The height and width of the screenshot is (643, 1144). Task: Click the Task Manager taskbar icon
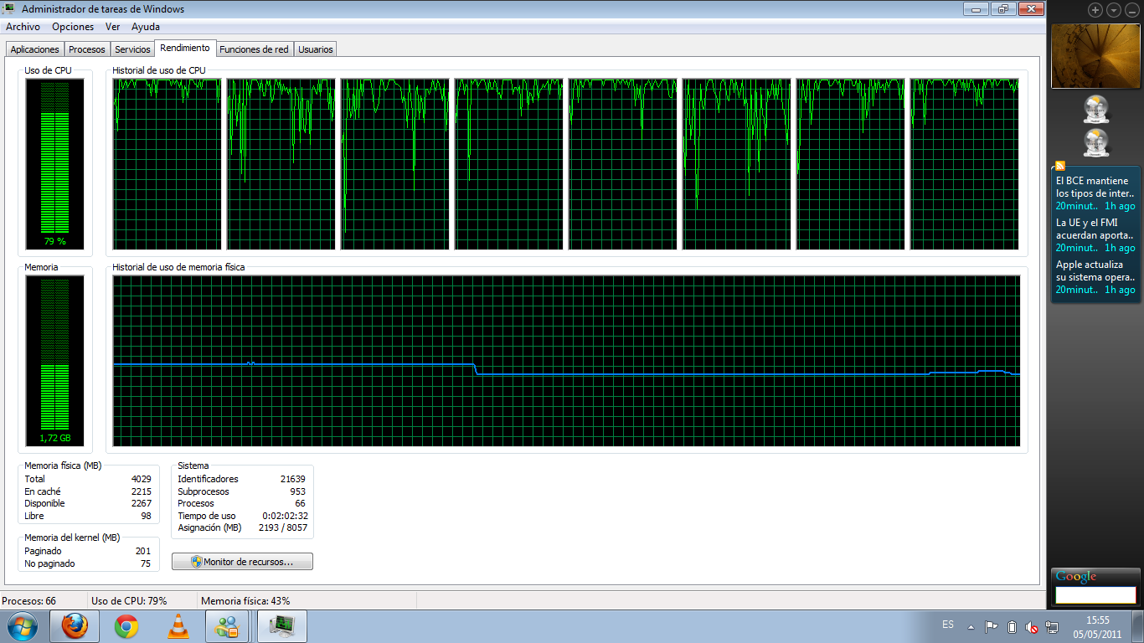(x=281, y=626)
